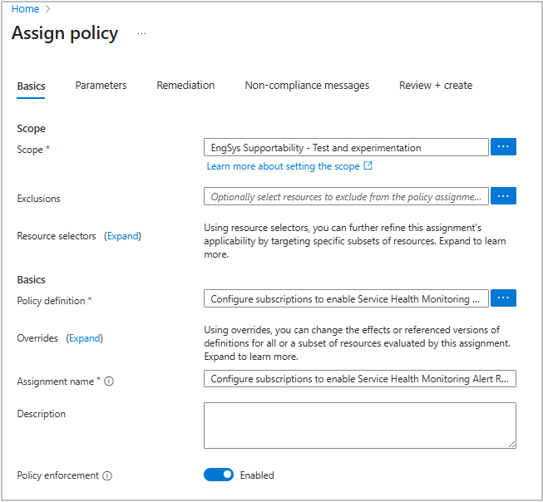Screen dimensions: 543x502
Task: Go to the Review + create tab
Action: [435, 86]
